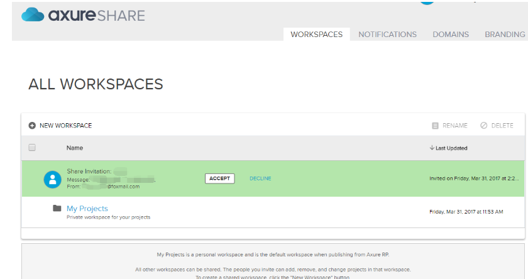Image resolution: width=528 pixels, height=279 pixels.
Task: Click the Last Updated column header text
Action: [x=451, y=148]
